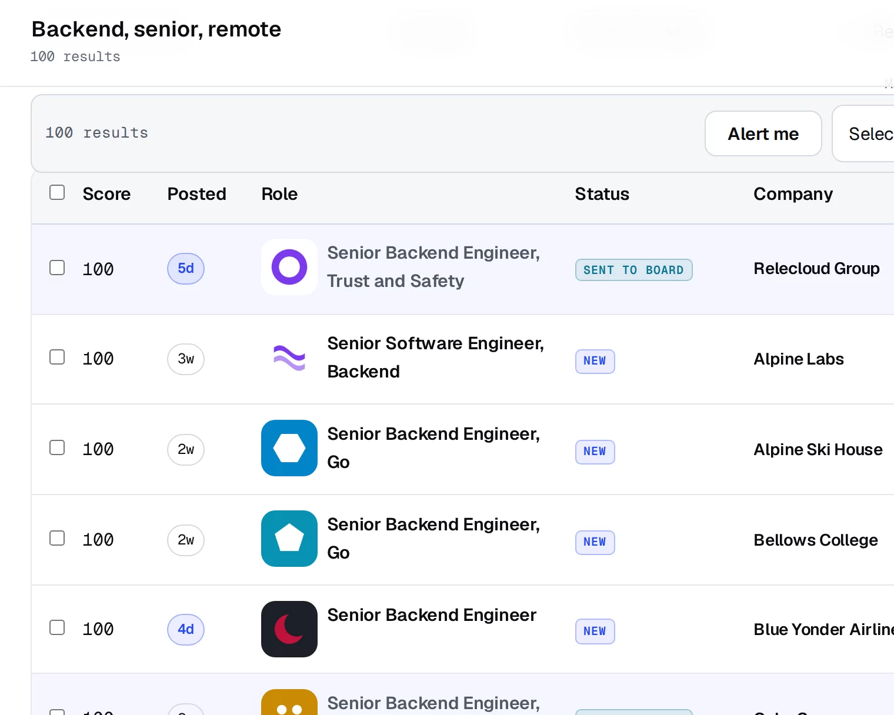
Task: Open Bellows College Senior Backend Engineer, Go
Action: click(433, 539)
